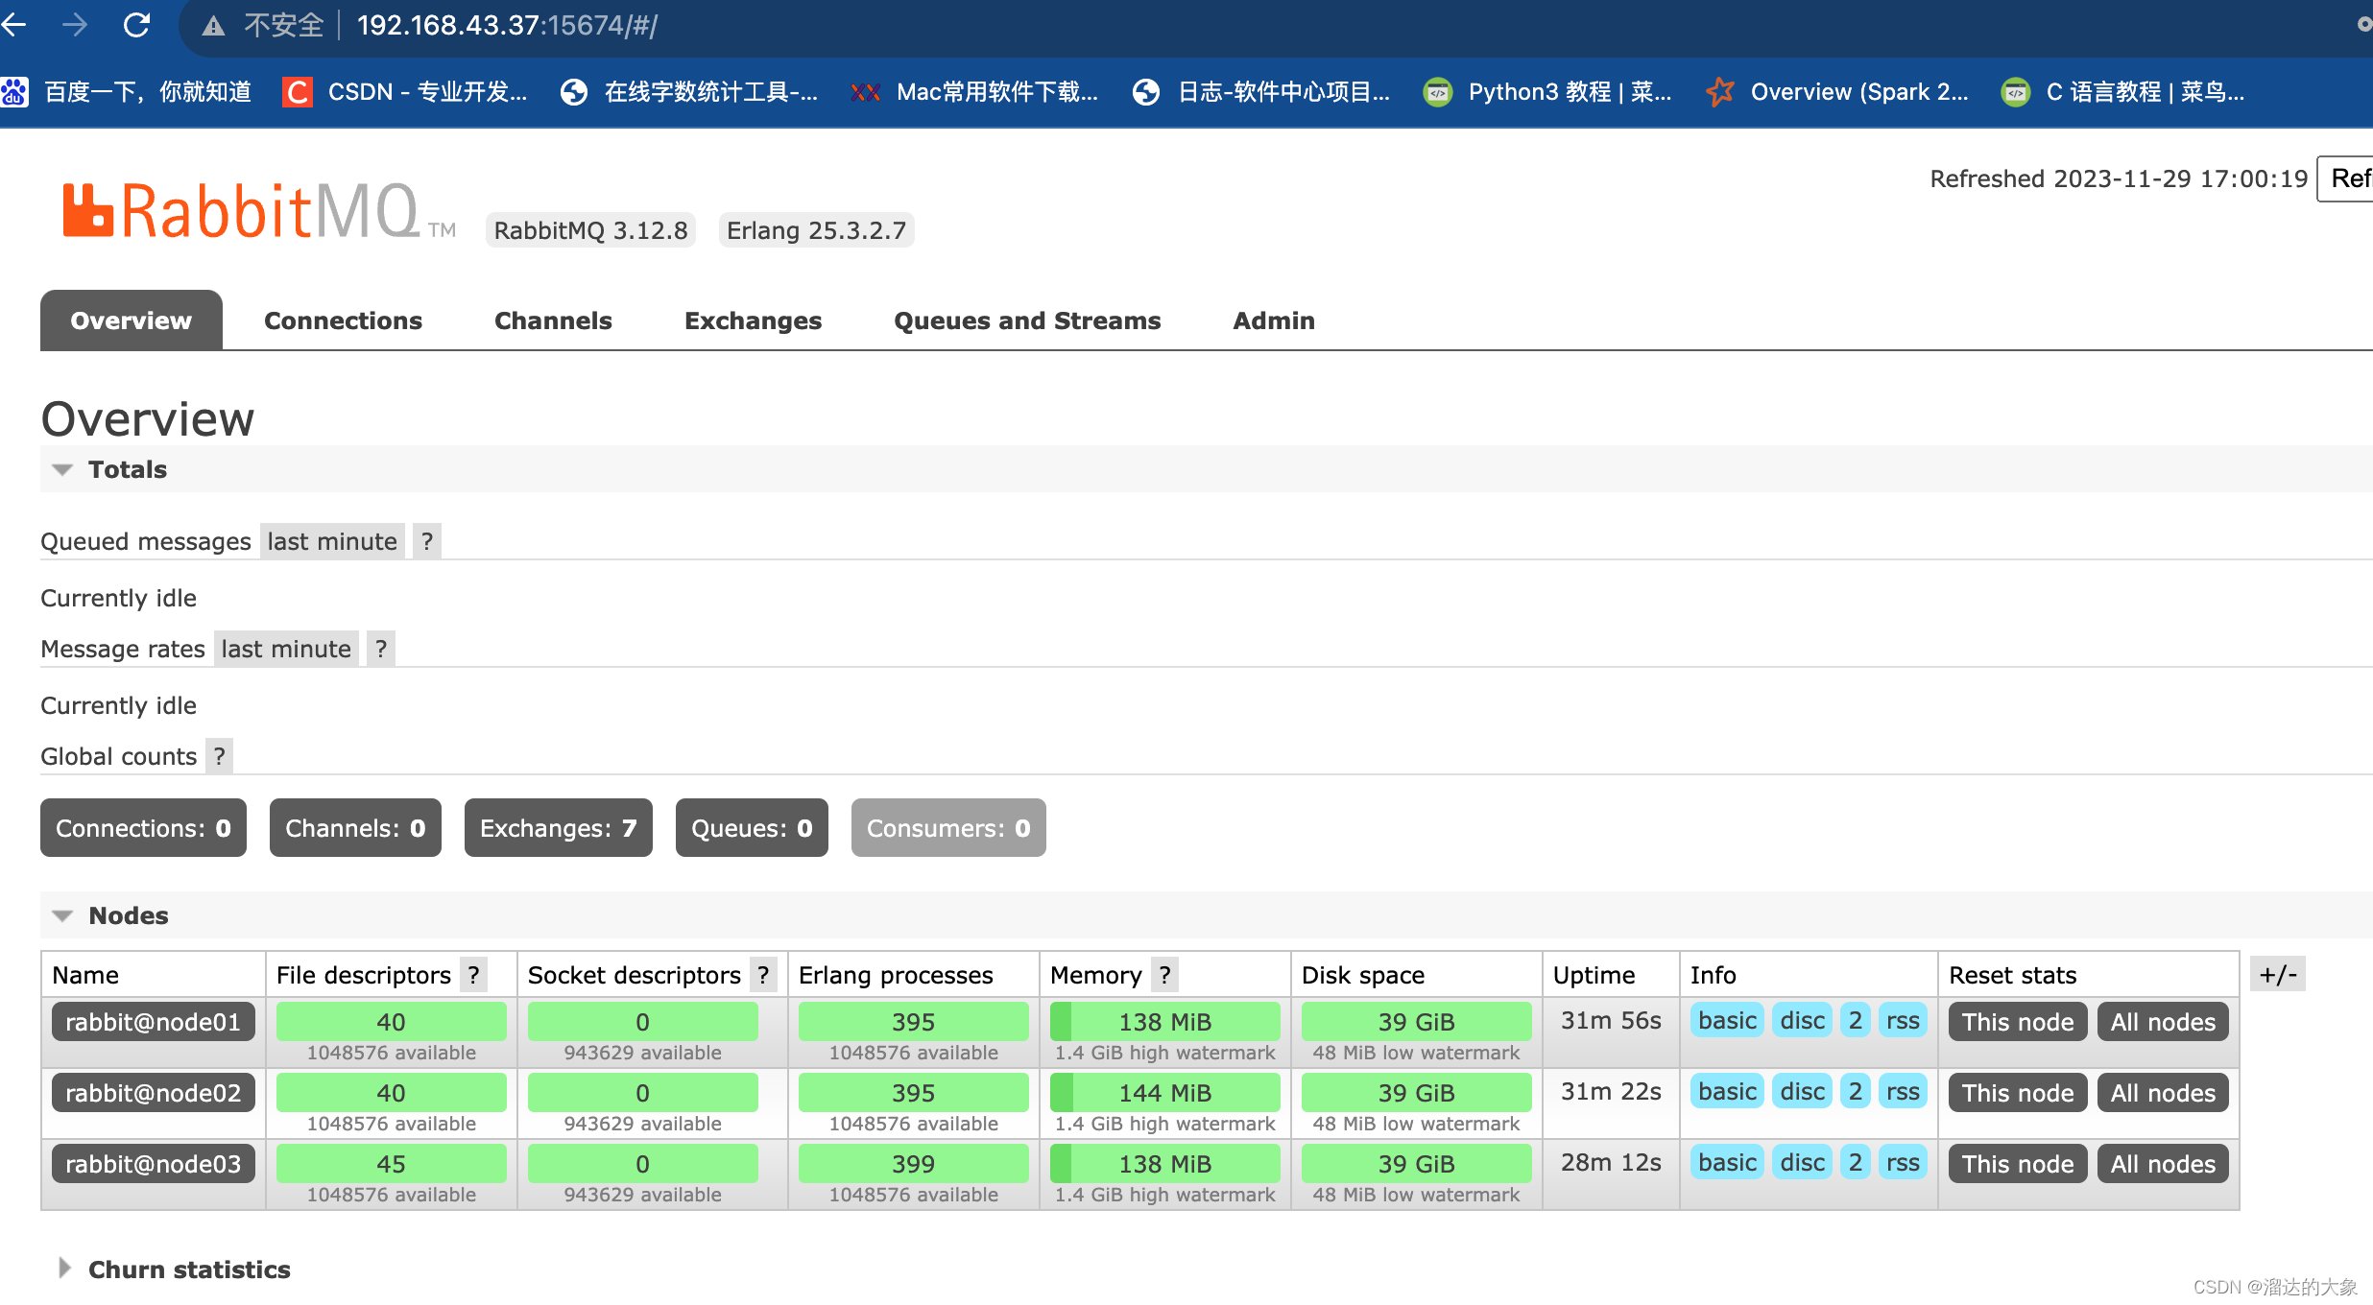Reload the page with refresh icon

137,25
